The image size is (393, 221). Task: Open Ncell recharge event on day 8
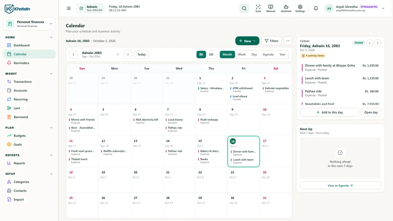[x=211, y=121]
